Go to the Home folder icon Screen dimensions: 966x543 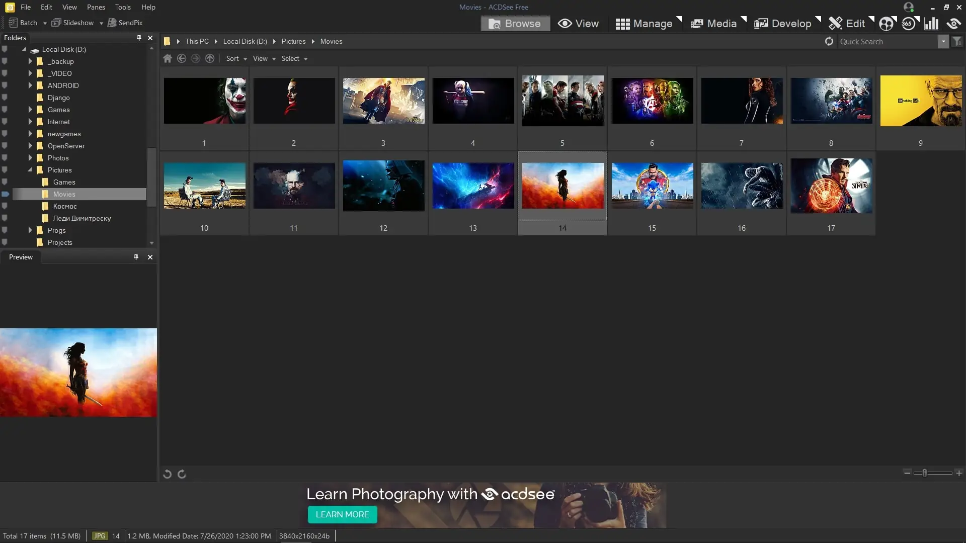(168, 58)
